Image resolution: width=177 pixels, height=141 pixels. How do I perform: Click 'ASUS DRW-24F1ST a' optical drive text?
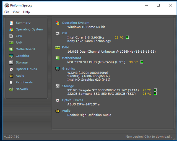coord(84,104)
